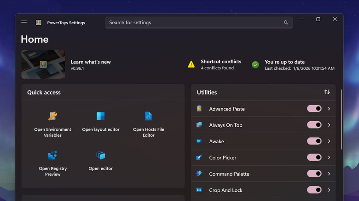Click the Home page title
Image resolution: width=359 pixels, height=201 pixels.
tap(35, 39)
